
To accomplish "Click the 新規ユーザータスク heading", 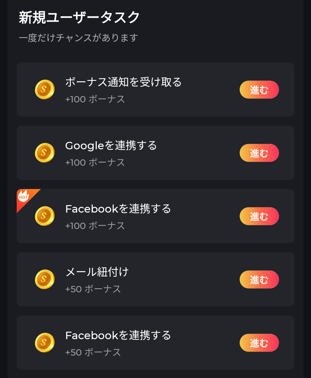I will pyautogui.click(x=79, y=18).
